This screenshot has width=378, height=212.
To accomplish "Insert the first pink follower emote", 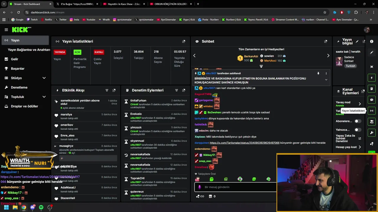I will click(197, 179).
